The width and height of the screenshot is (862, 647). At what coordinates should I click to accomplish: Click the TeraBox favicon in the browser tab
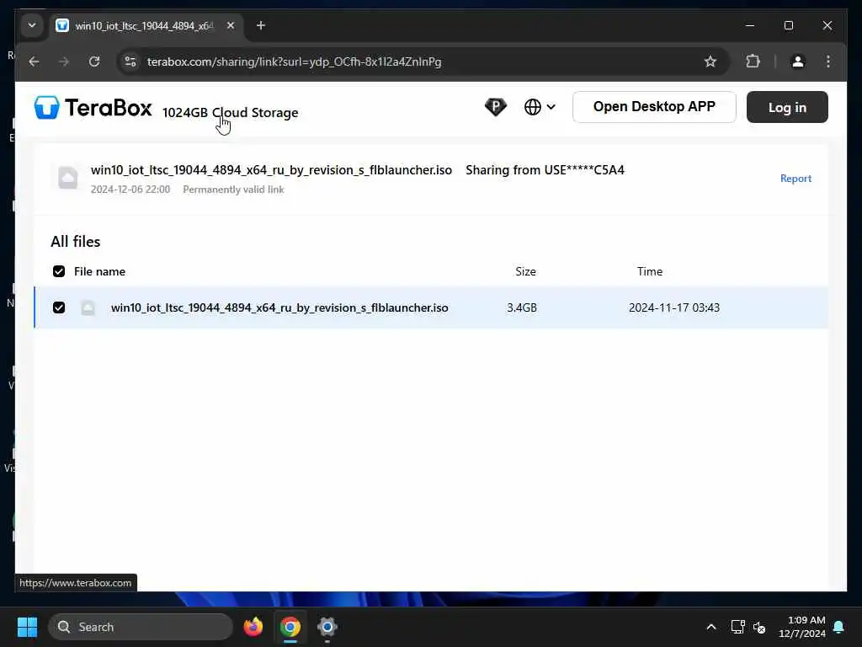pos(62,25)
